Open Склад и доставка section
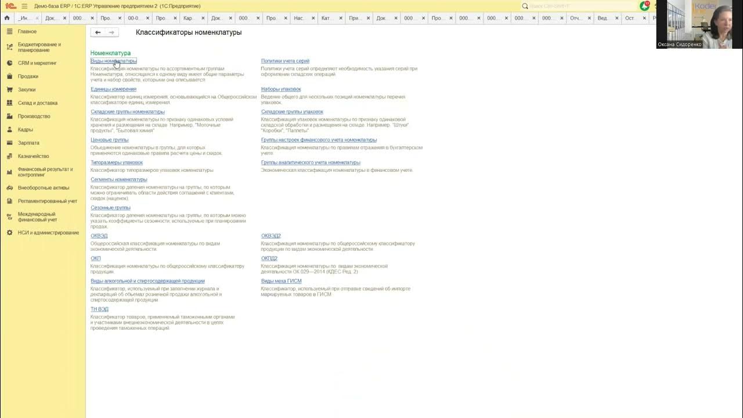Screen dimensions: 743x418 [38, 103]
